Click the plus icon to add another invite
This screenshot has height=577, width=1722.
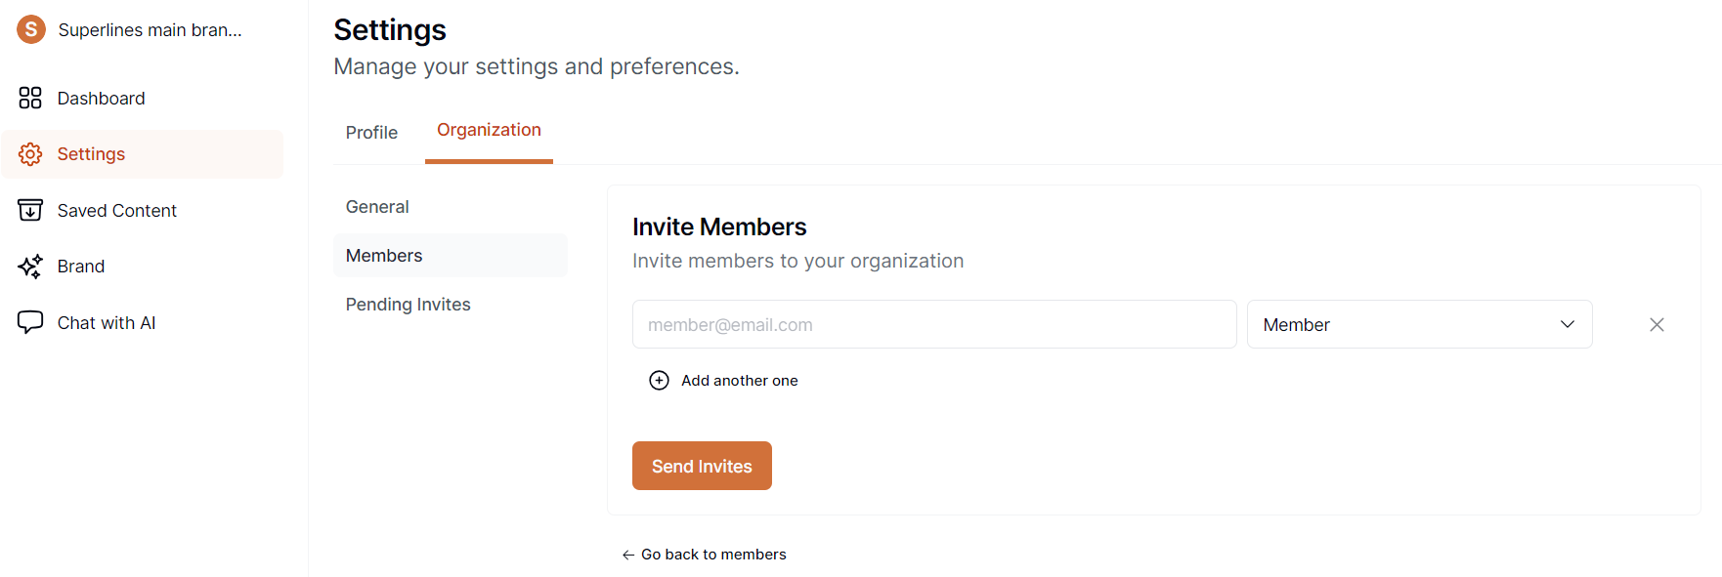coord(659,380)
